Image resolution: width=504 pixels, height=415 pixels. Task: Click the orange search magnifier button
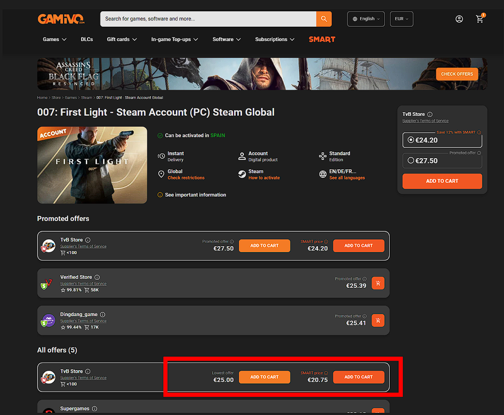coord(324,19)
